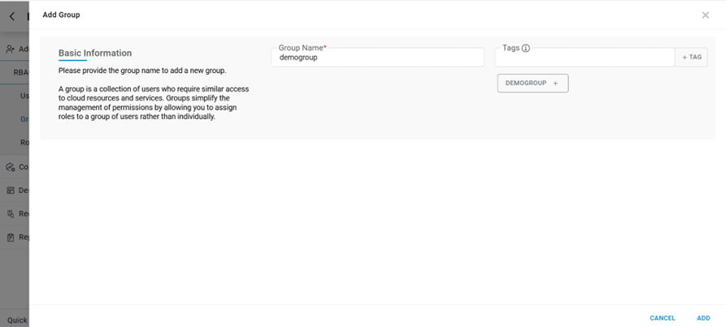Image resolution: width=726 pixels, height=327 pixels.
Task: Click the + TAG button
Action: click(691, 58)
